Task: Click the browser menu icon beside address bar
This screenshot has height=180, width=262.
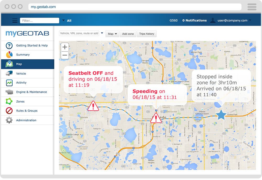Action: coord(252,7)
